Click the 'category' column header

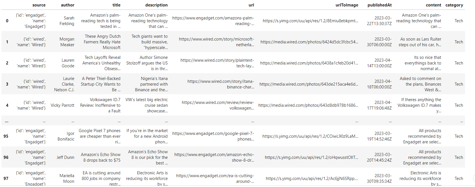tap(454, 5)
